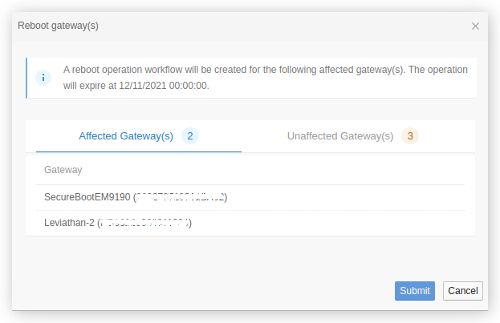Click the blue info icon
This screenshot has width=500, height=323.
[43, 78]
